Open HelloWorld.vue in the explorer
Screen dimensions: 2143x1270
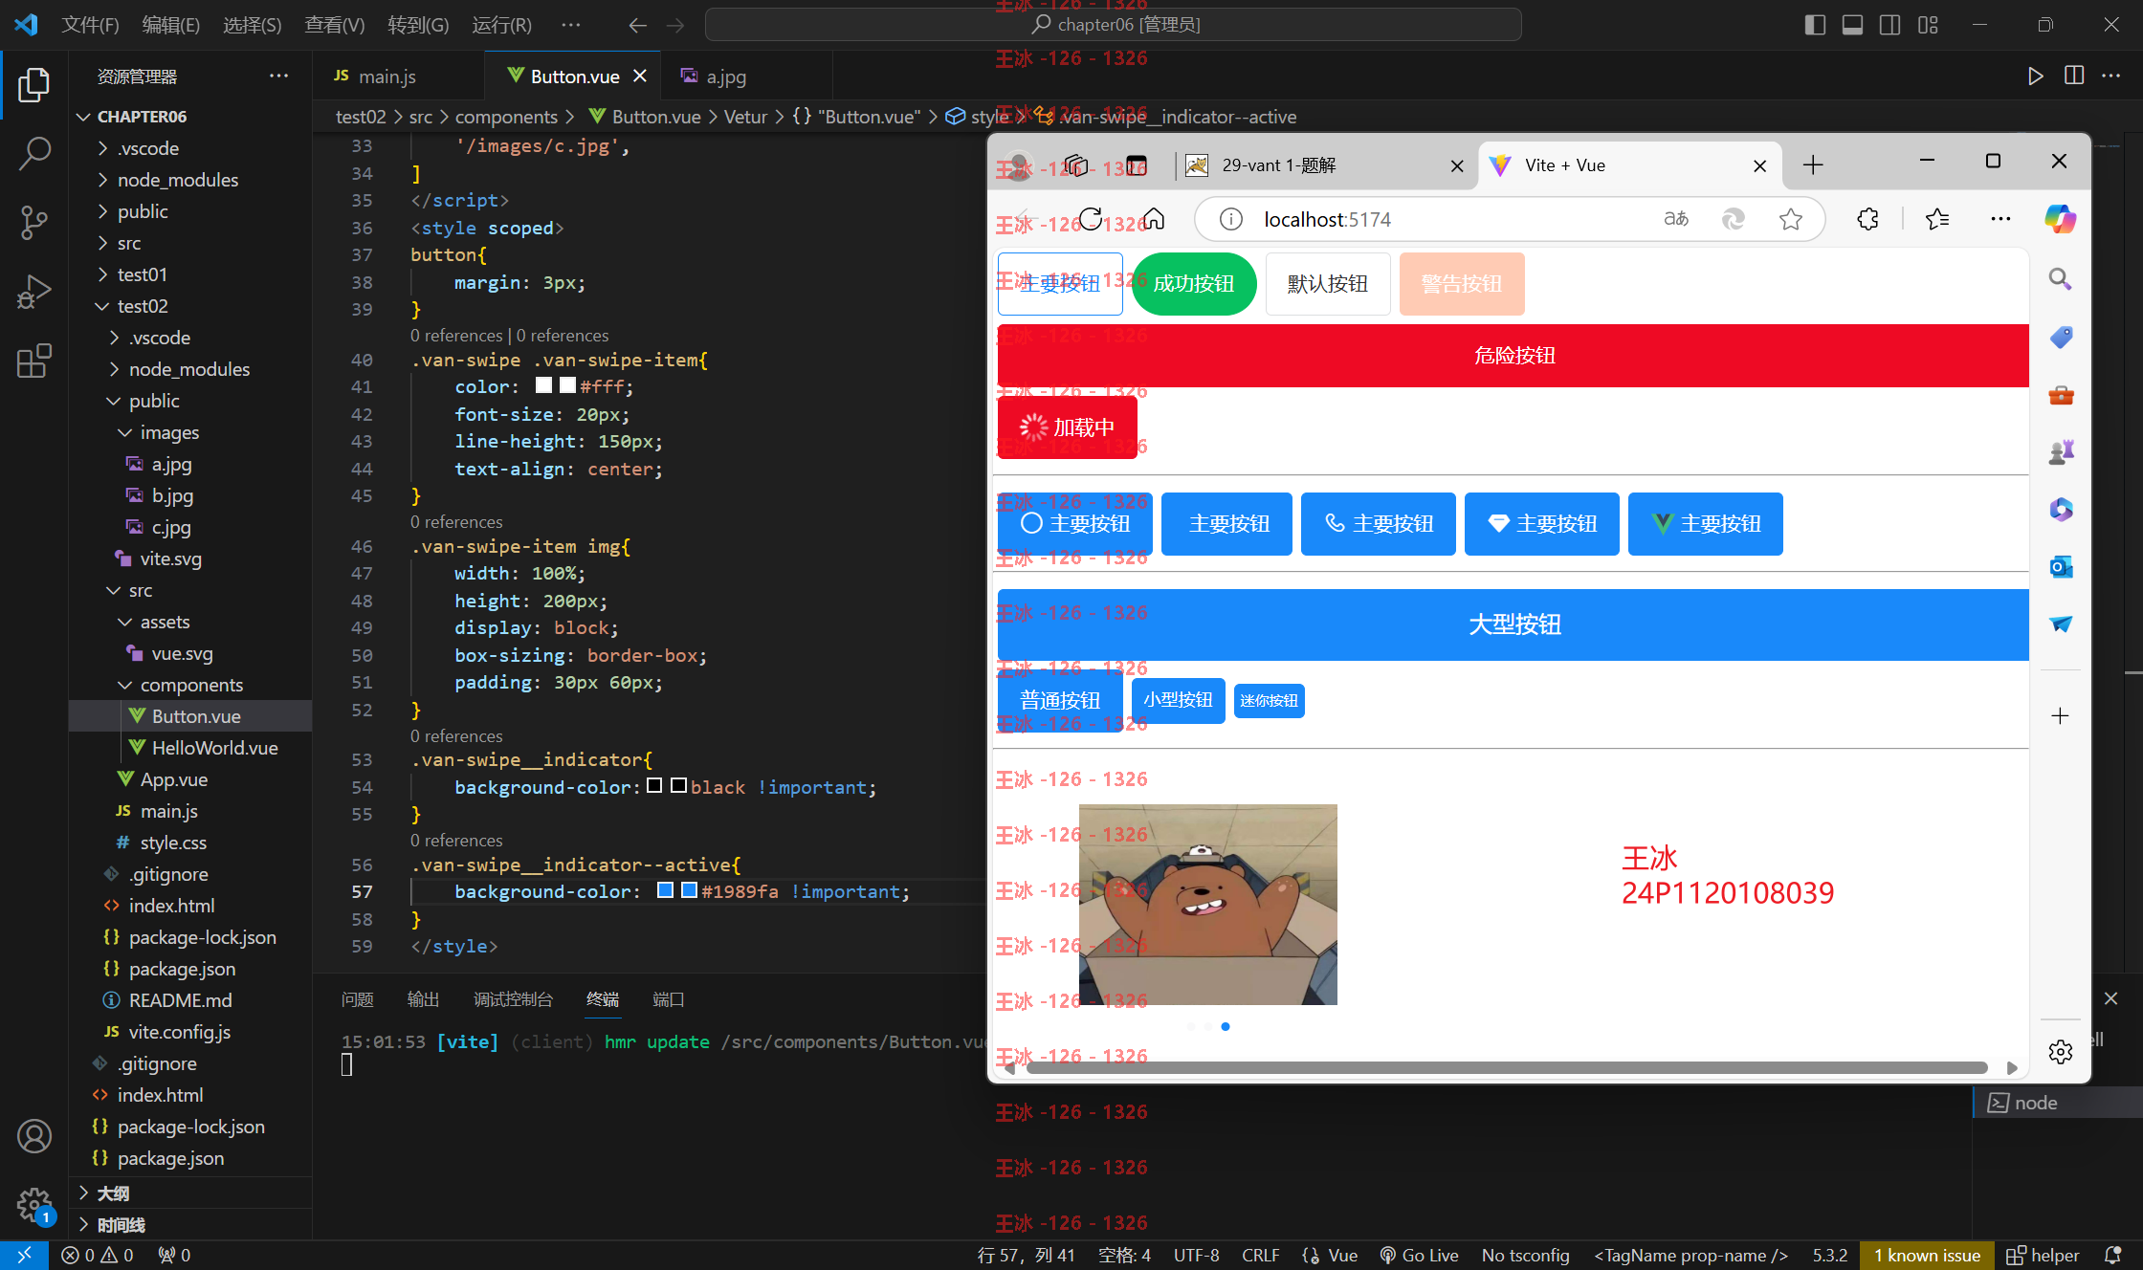tap(214, 748)
